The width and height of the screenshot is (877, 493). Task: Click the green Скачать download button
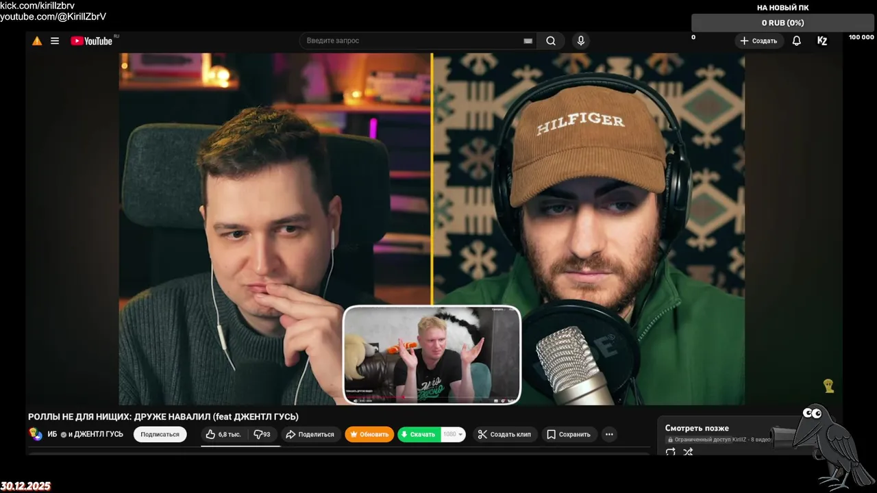coord(419,434)
